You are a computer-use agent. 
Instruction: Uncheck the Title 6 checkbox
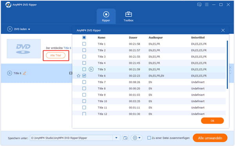[84, 76]
